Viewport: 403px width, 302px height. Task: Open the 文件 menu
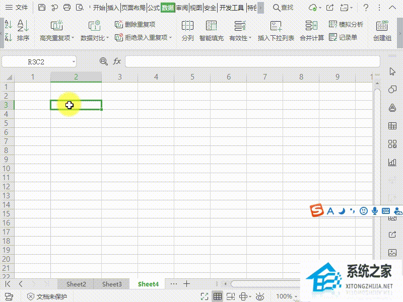[17, 8]
